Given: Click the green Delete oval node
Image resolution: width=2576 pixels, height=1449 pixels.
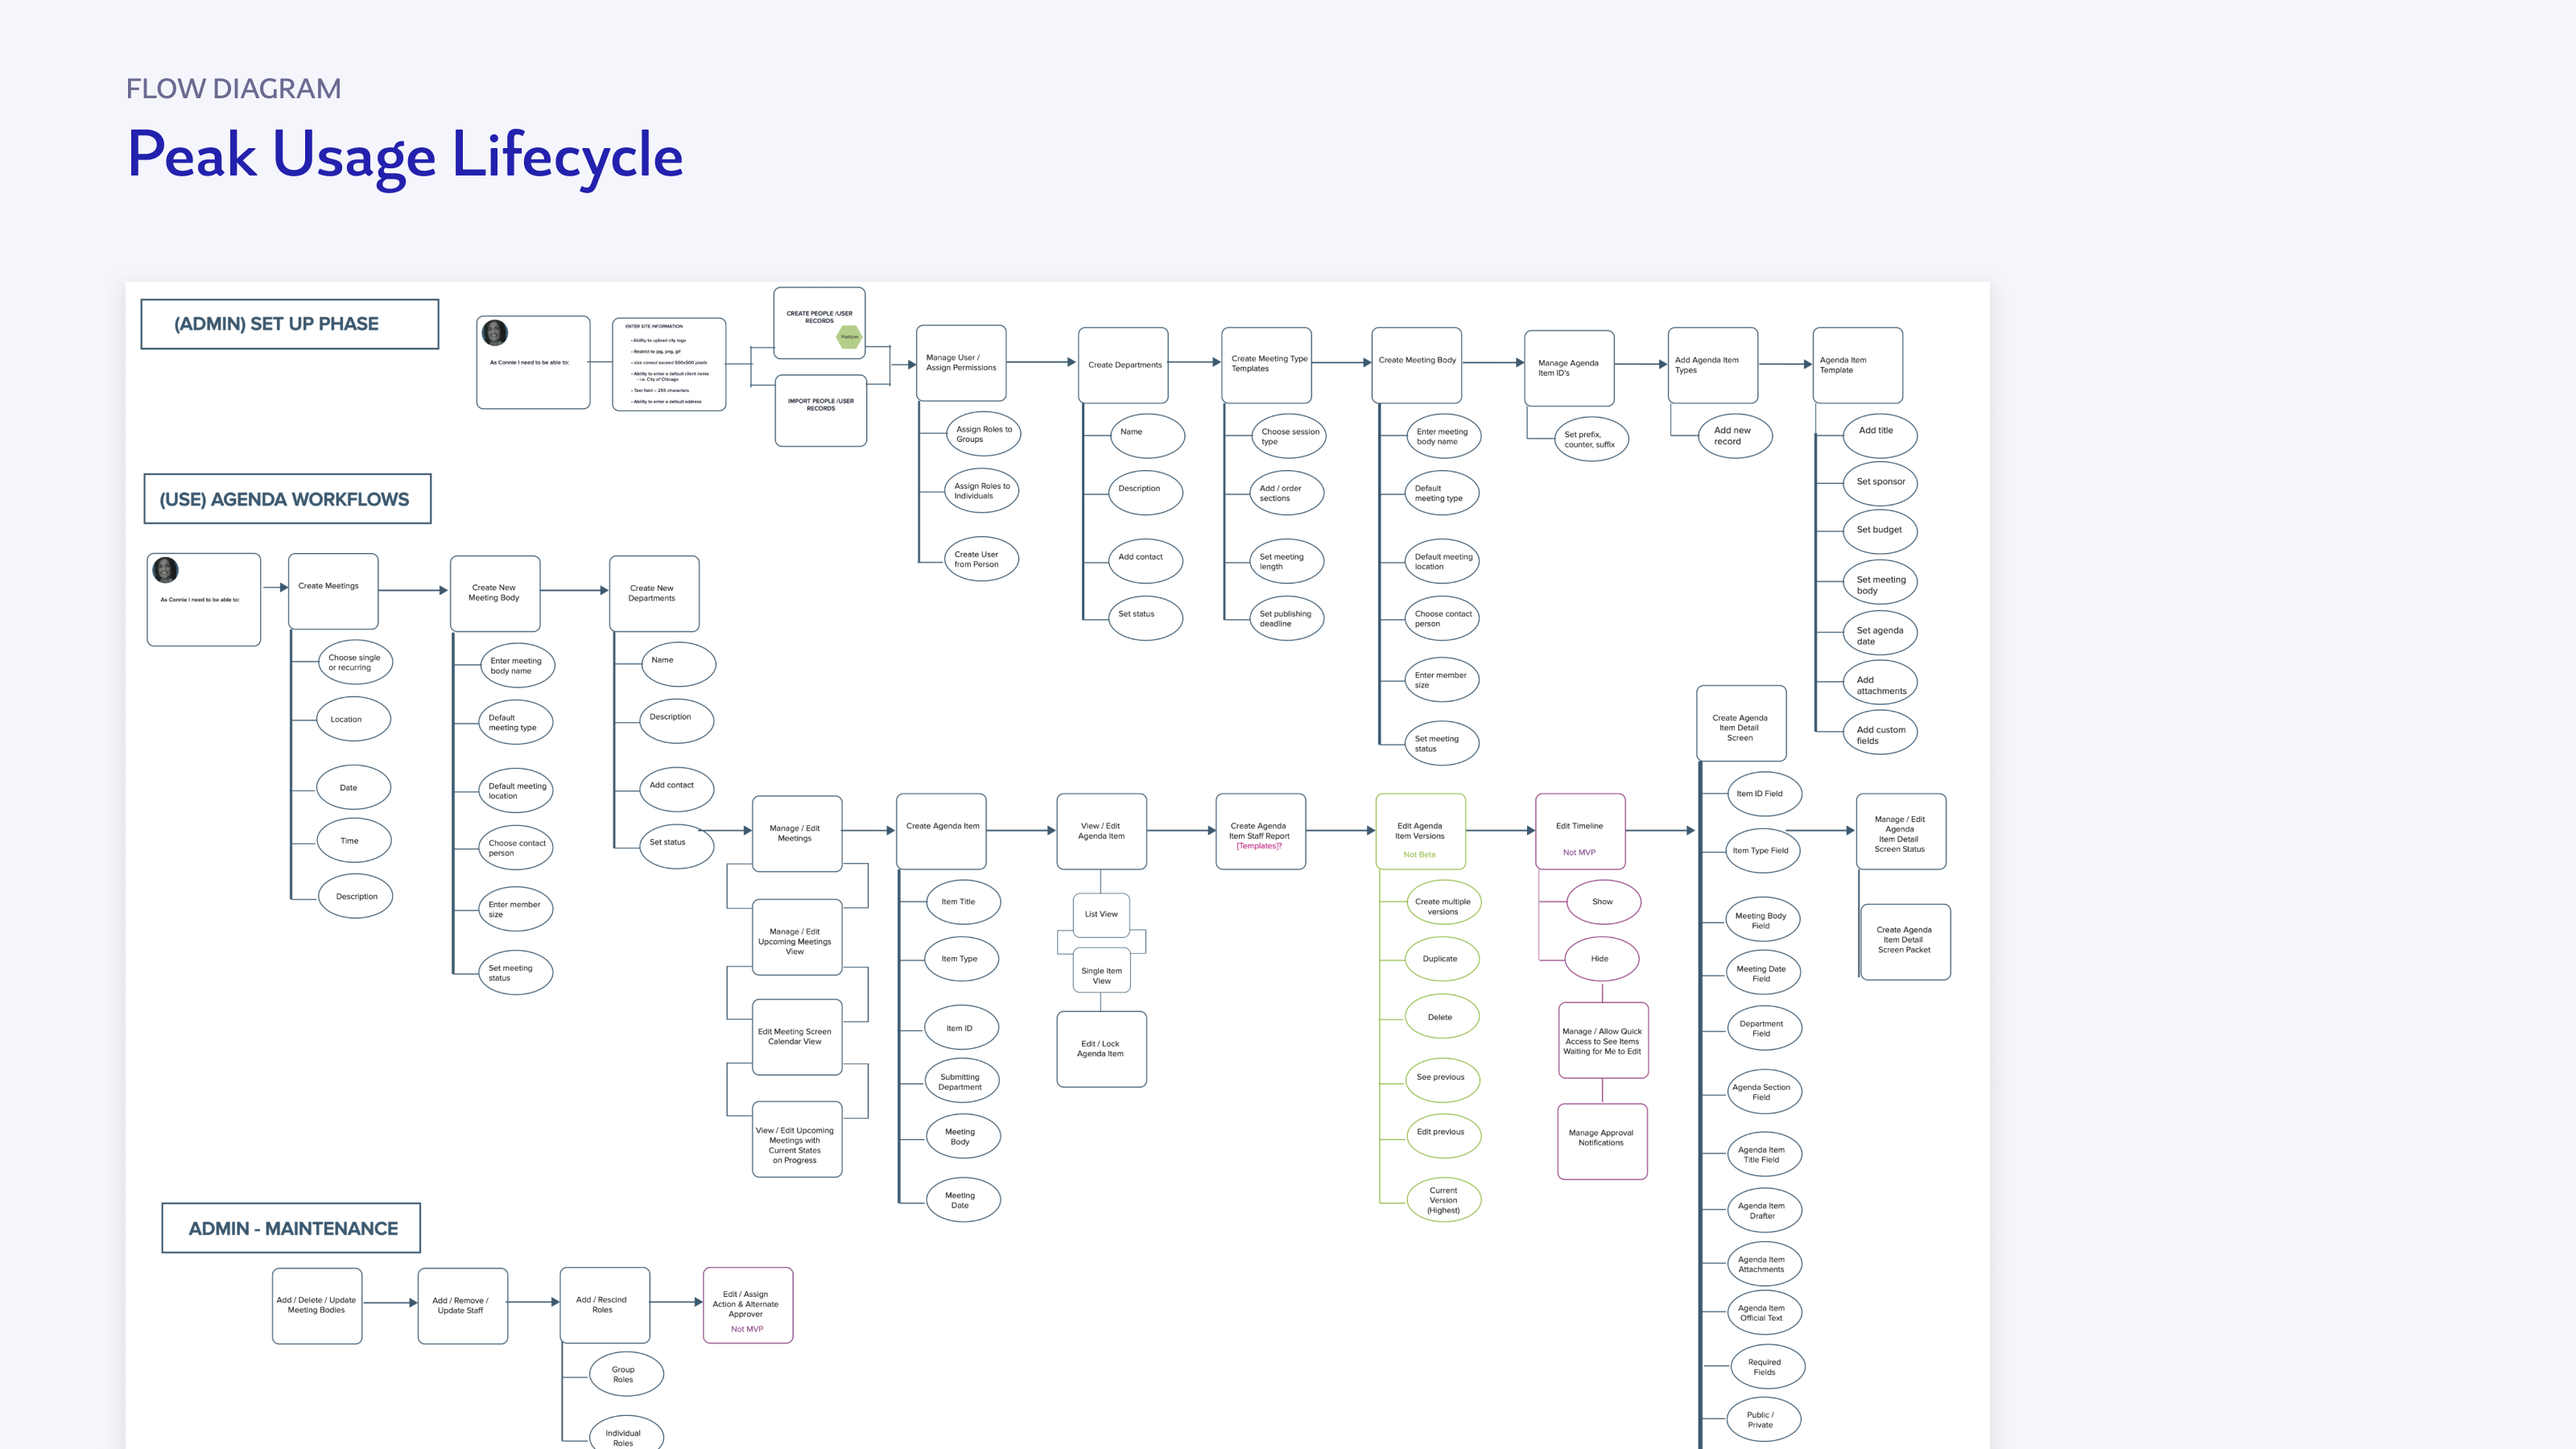Looking at the screenshot, I should pos(1440,1017).
